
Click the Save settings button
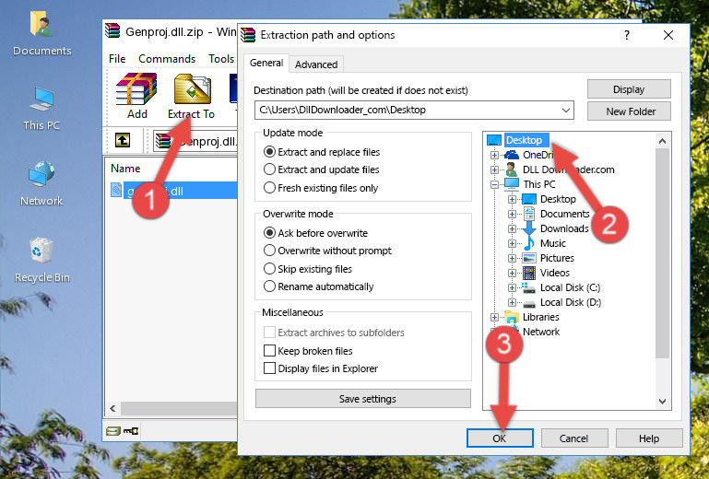(362, 399)
